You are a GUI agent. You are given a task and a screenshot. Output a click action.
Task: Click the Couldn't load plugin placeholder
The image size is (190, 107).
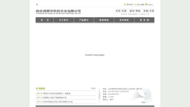[x=95, y=55]
